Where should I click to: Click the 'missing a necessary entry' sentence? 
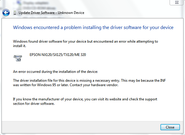point(89,81)
